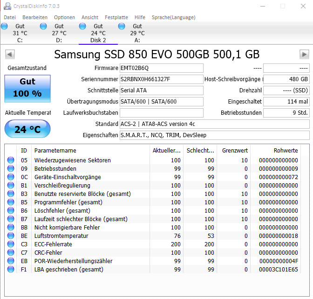This screenshot has width=313, height=299.
Task: Click status icon of attribute 09 row
Action: point(11,168)
